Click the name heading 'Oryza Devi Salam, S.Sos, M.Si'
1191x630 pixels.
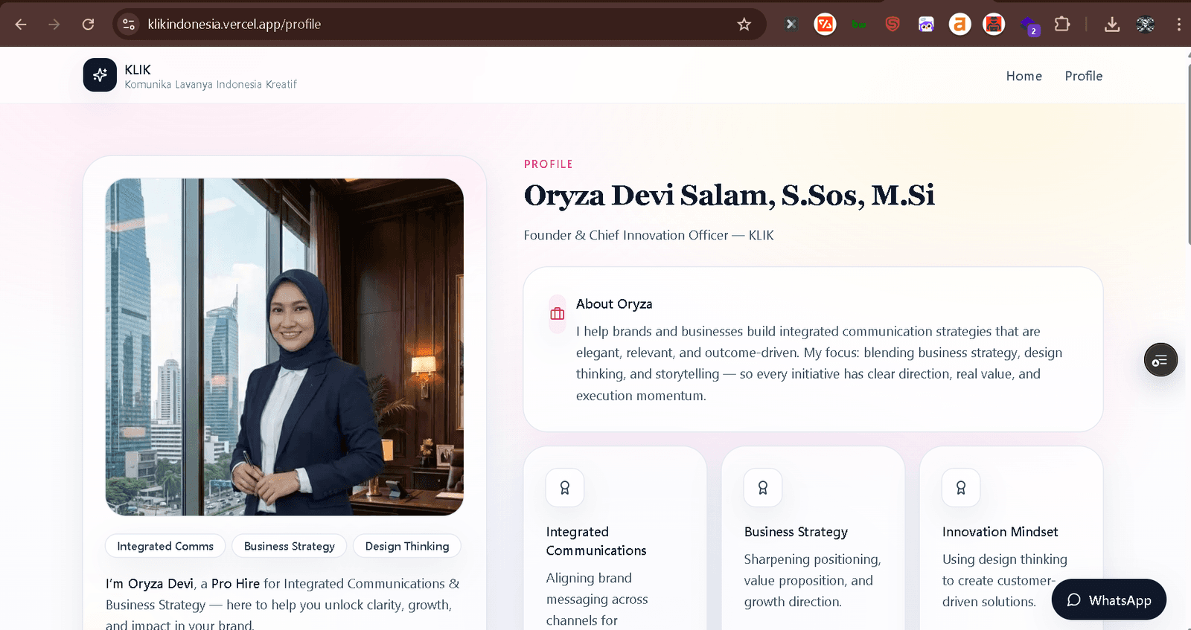click(729, 196)
